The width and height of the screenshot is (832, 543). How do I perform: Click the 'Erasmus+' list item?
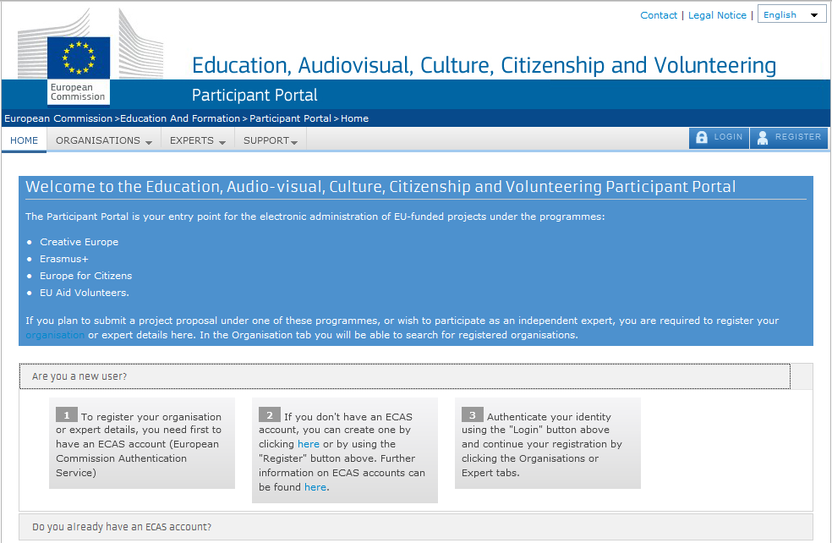pyautogui.click(x=64, y=259)
